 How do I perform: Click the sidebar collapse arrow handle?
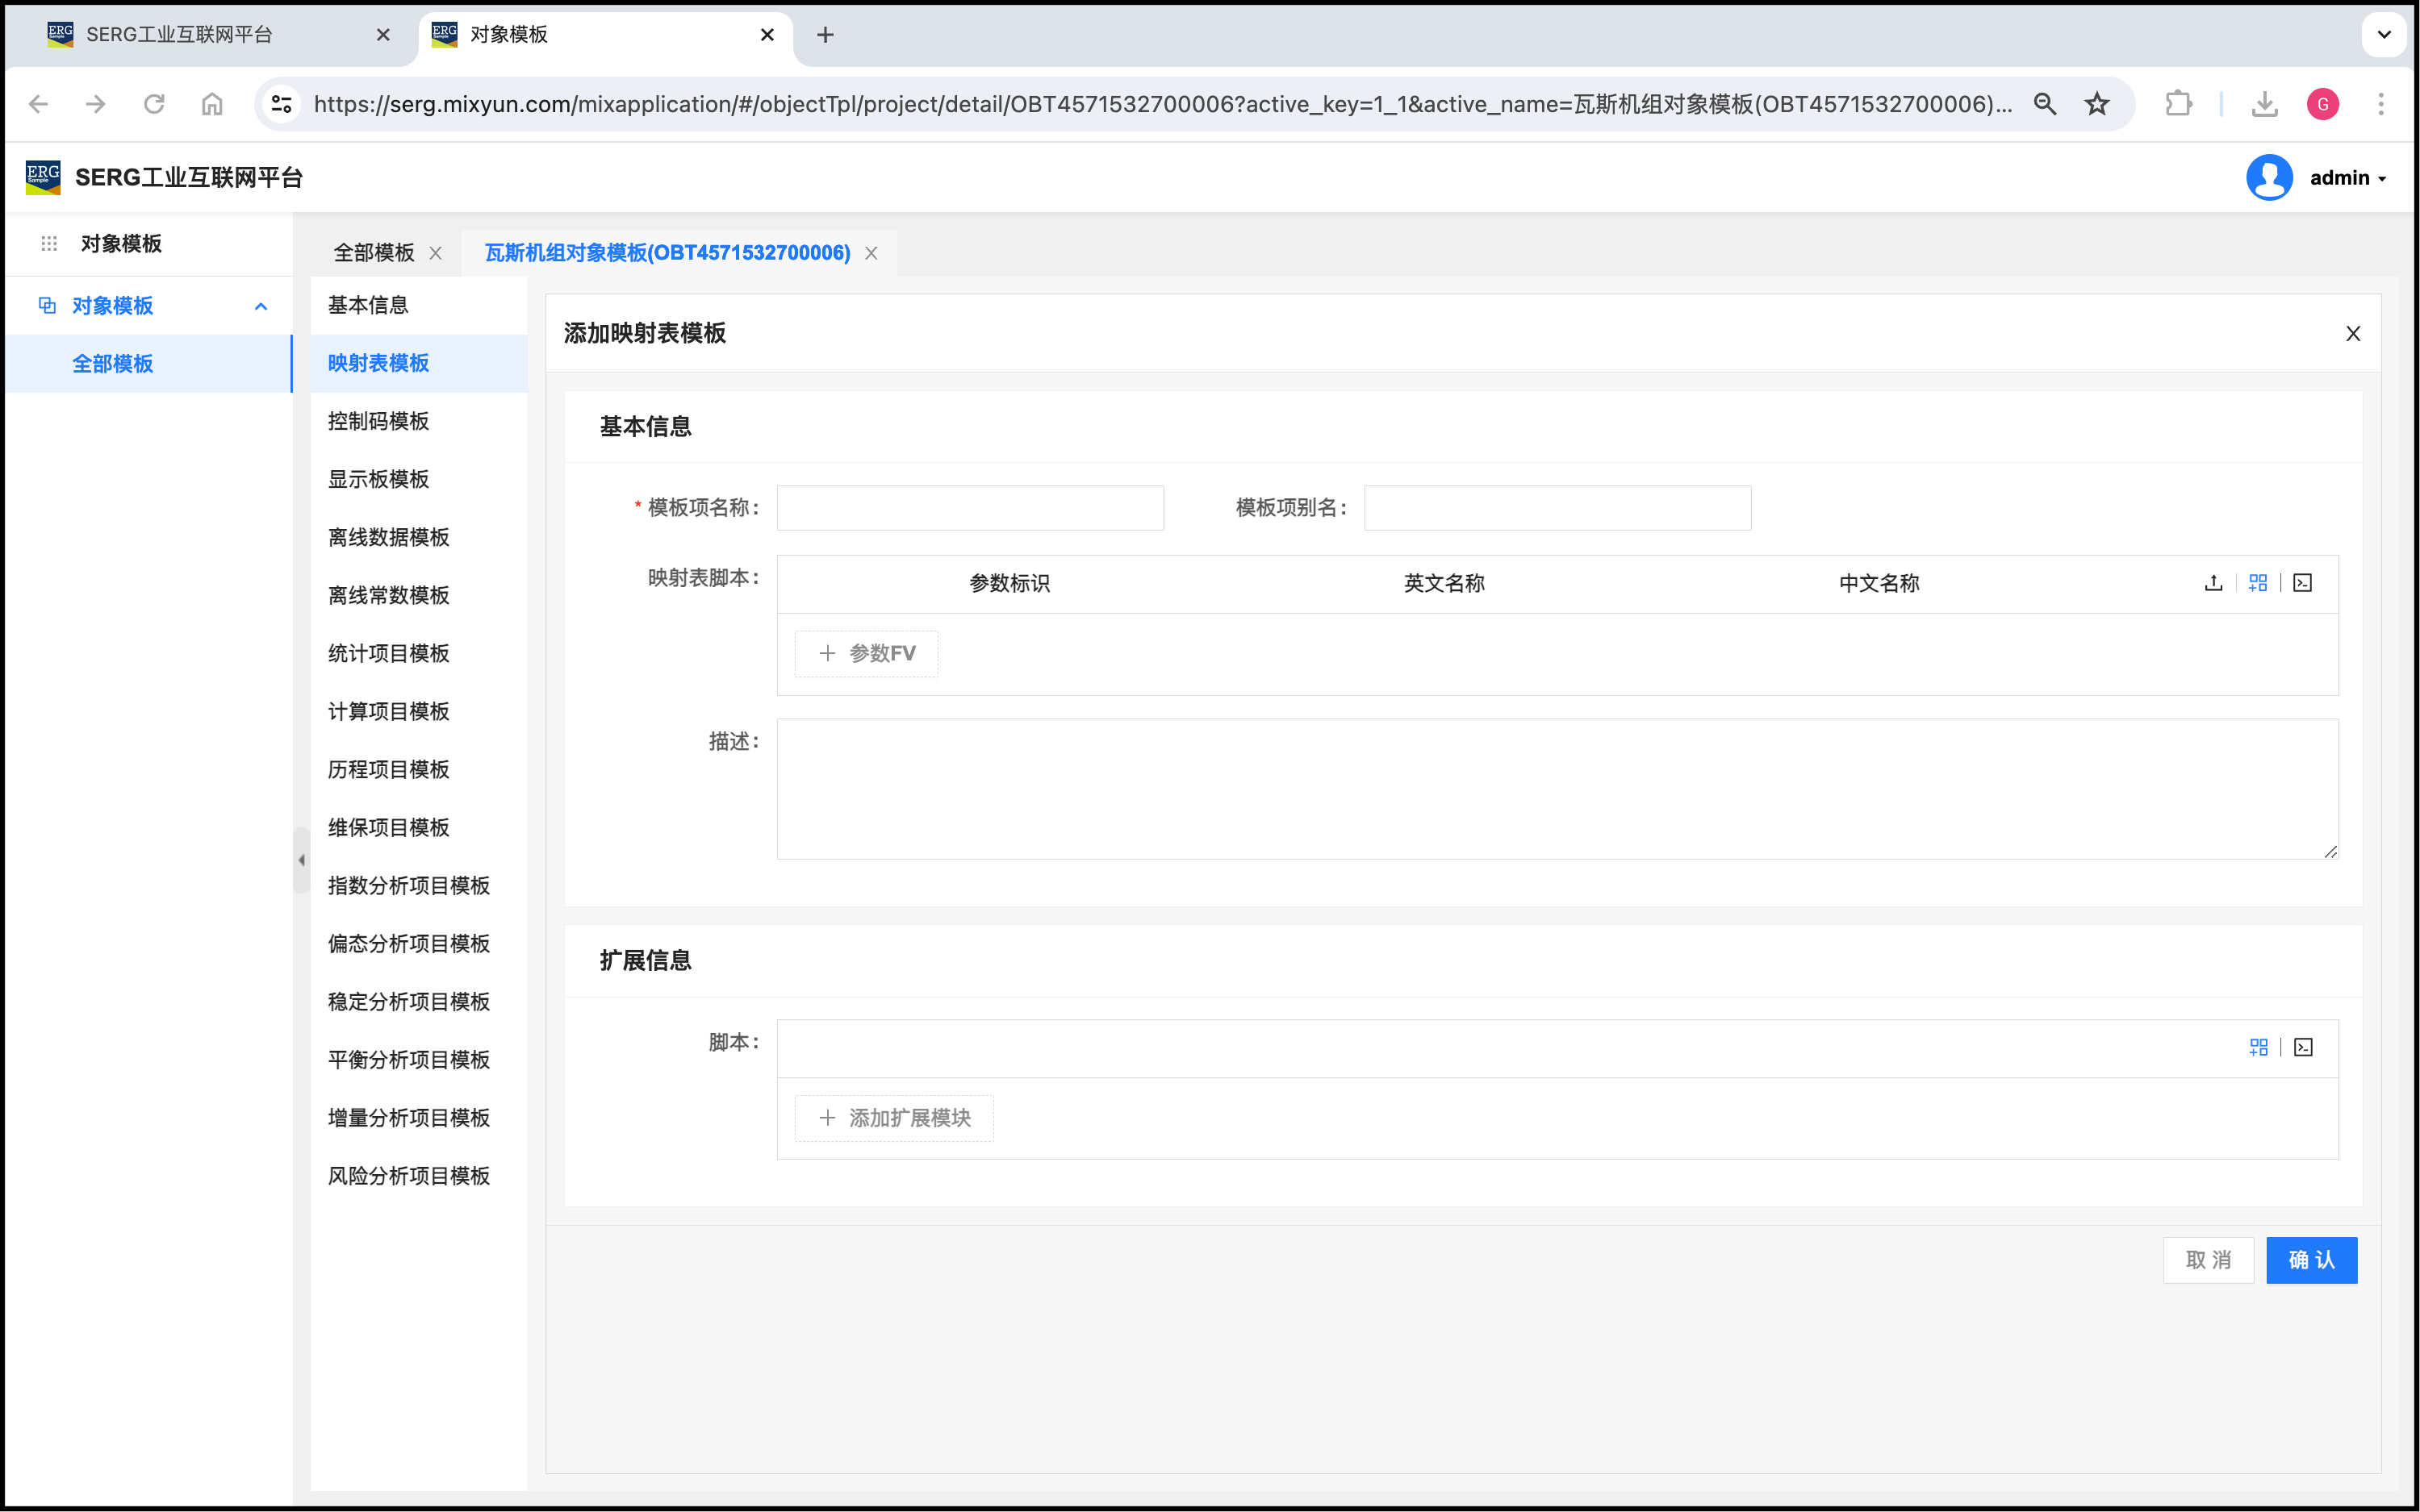(301, 860)
